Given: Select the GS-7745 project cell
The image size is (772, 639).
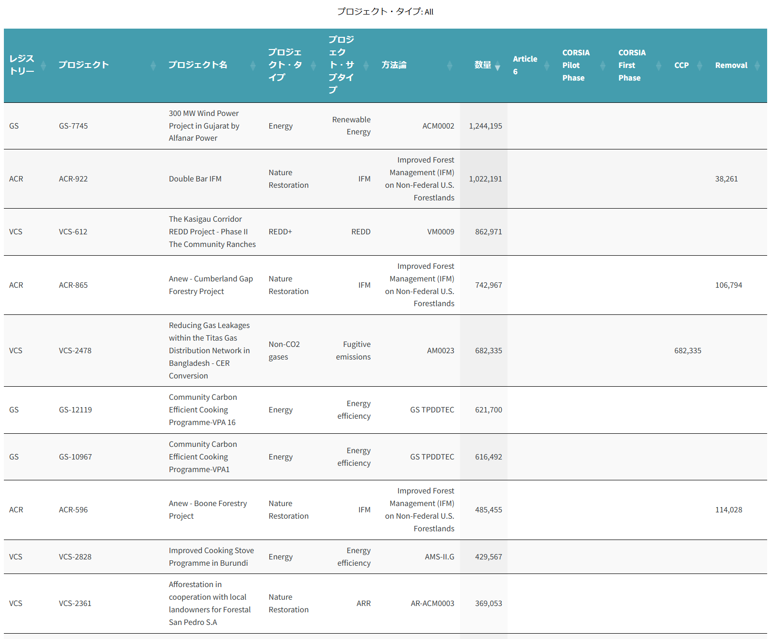Looking at the screenshot, I should pyautogui.click(x=73, y=126).
